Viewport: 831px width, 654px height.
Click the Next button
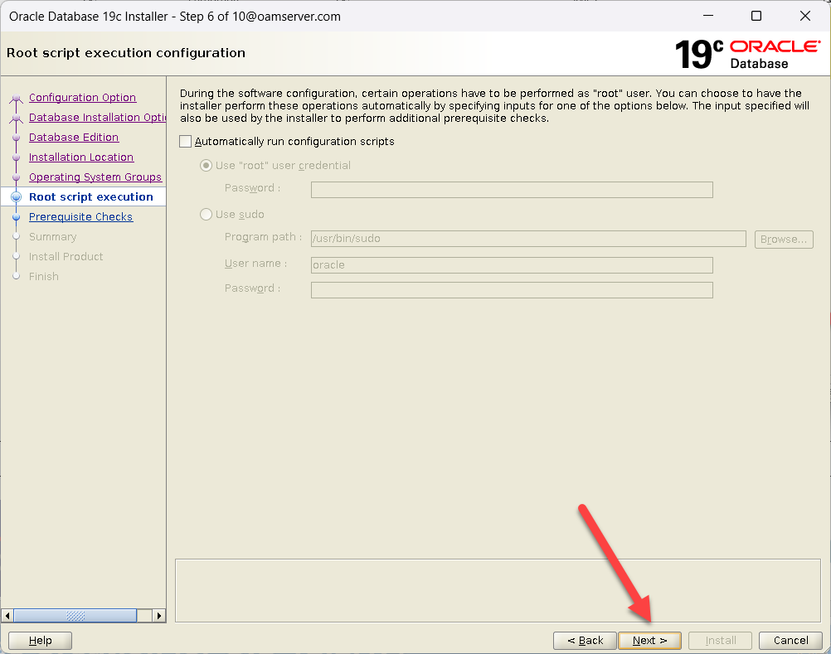click(649, 640)
